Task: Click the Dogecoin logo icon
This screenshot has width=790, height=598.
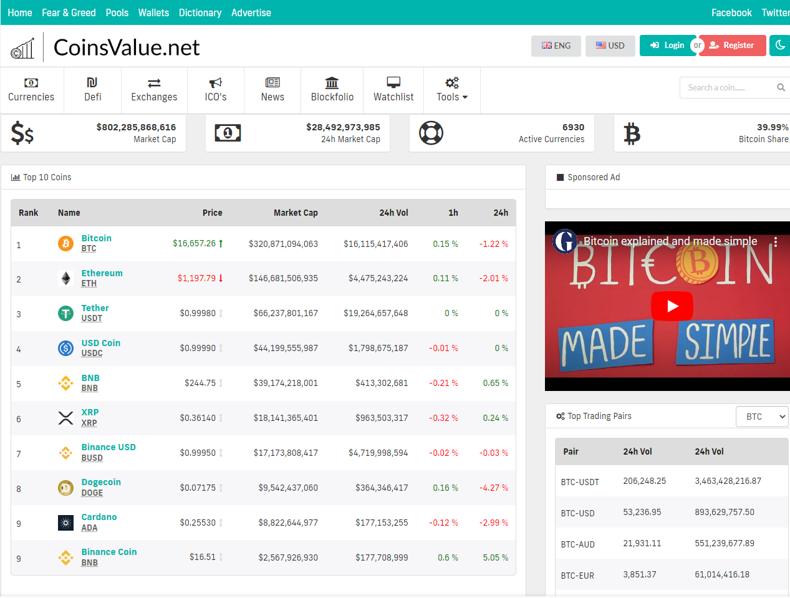Action: pos(65,488)
